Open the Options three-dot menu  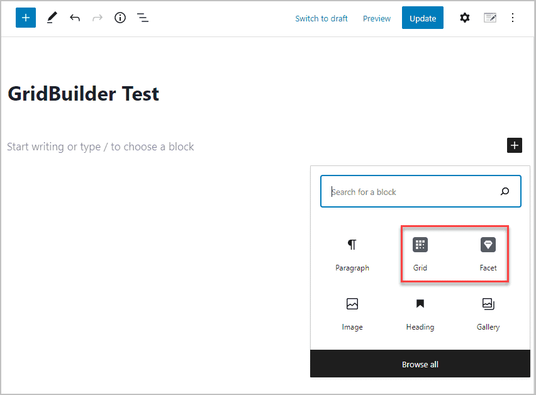click(x=513, y=18)
